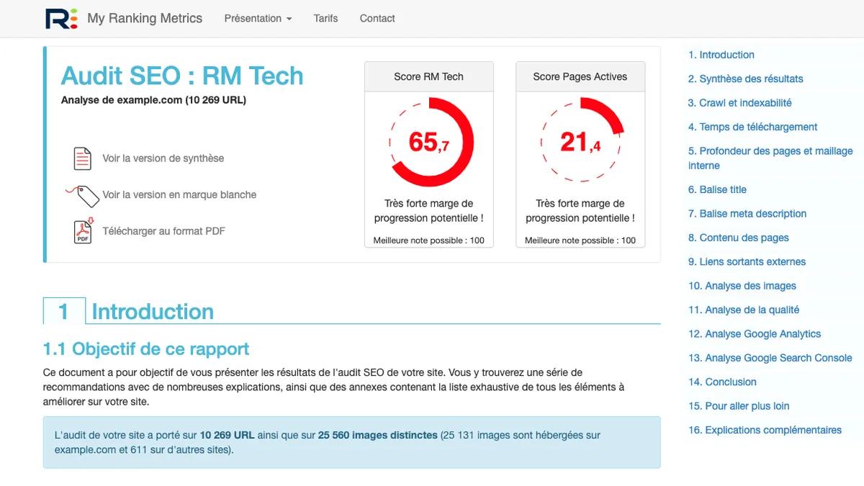Image resolution: width=864 pixels, height=486 pixels.
Task: Jump to 14. Conclusion
Action: [722, 382]
